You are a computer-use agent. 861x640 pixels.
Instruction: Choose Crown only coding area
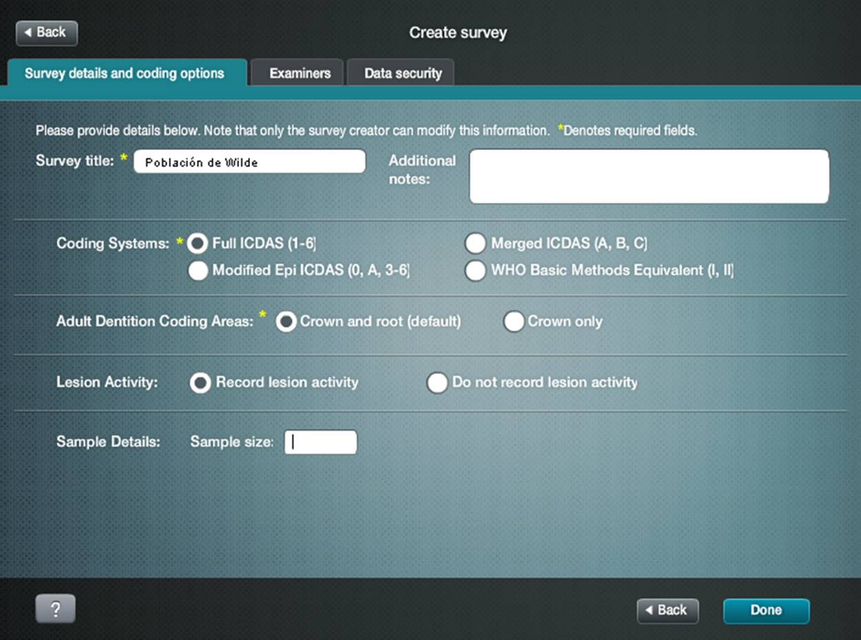[x=514, y=322]
